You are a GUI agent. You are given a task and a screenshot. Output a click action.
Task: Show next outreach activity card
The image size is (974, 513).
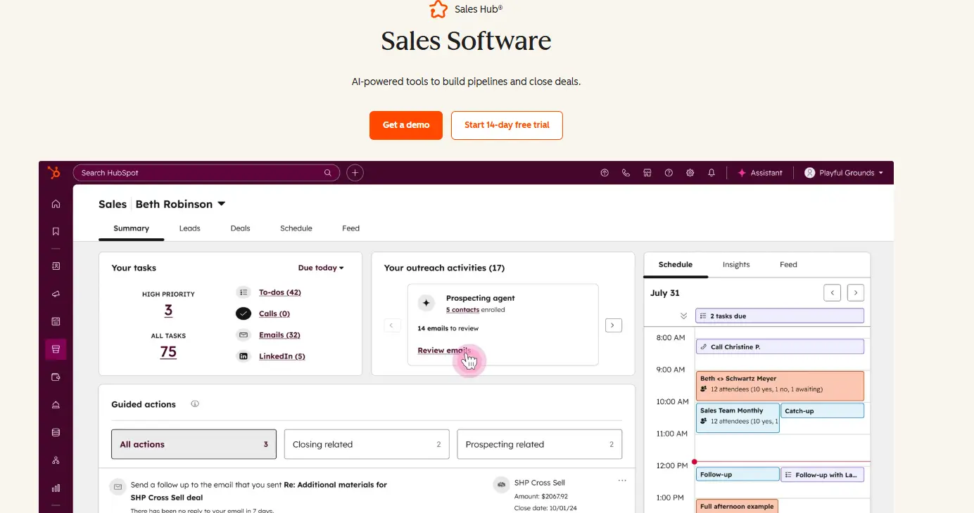614,325
